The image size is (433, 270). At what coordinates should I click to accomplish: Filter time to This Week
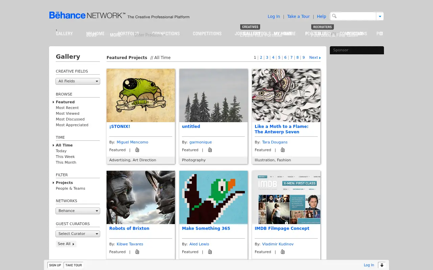click(65, 157)
